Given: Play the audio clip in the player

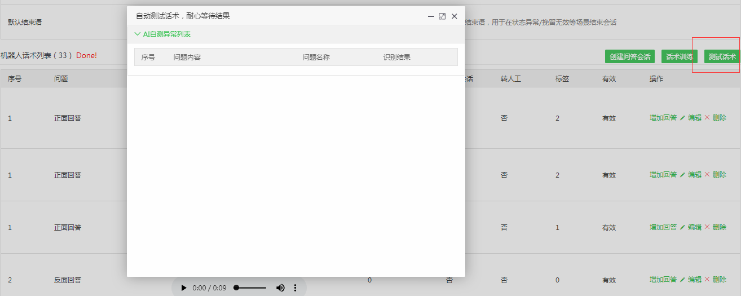Looking at the screenshot, I should pyautogui.click(x=183, y=288).
